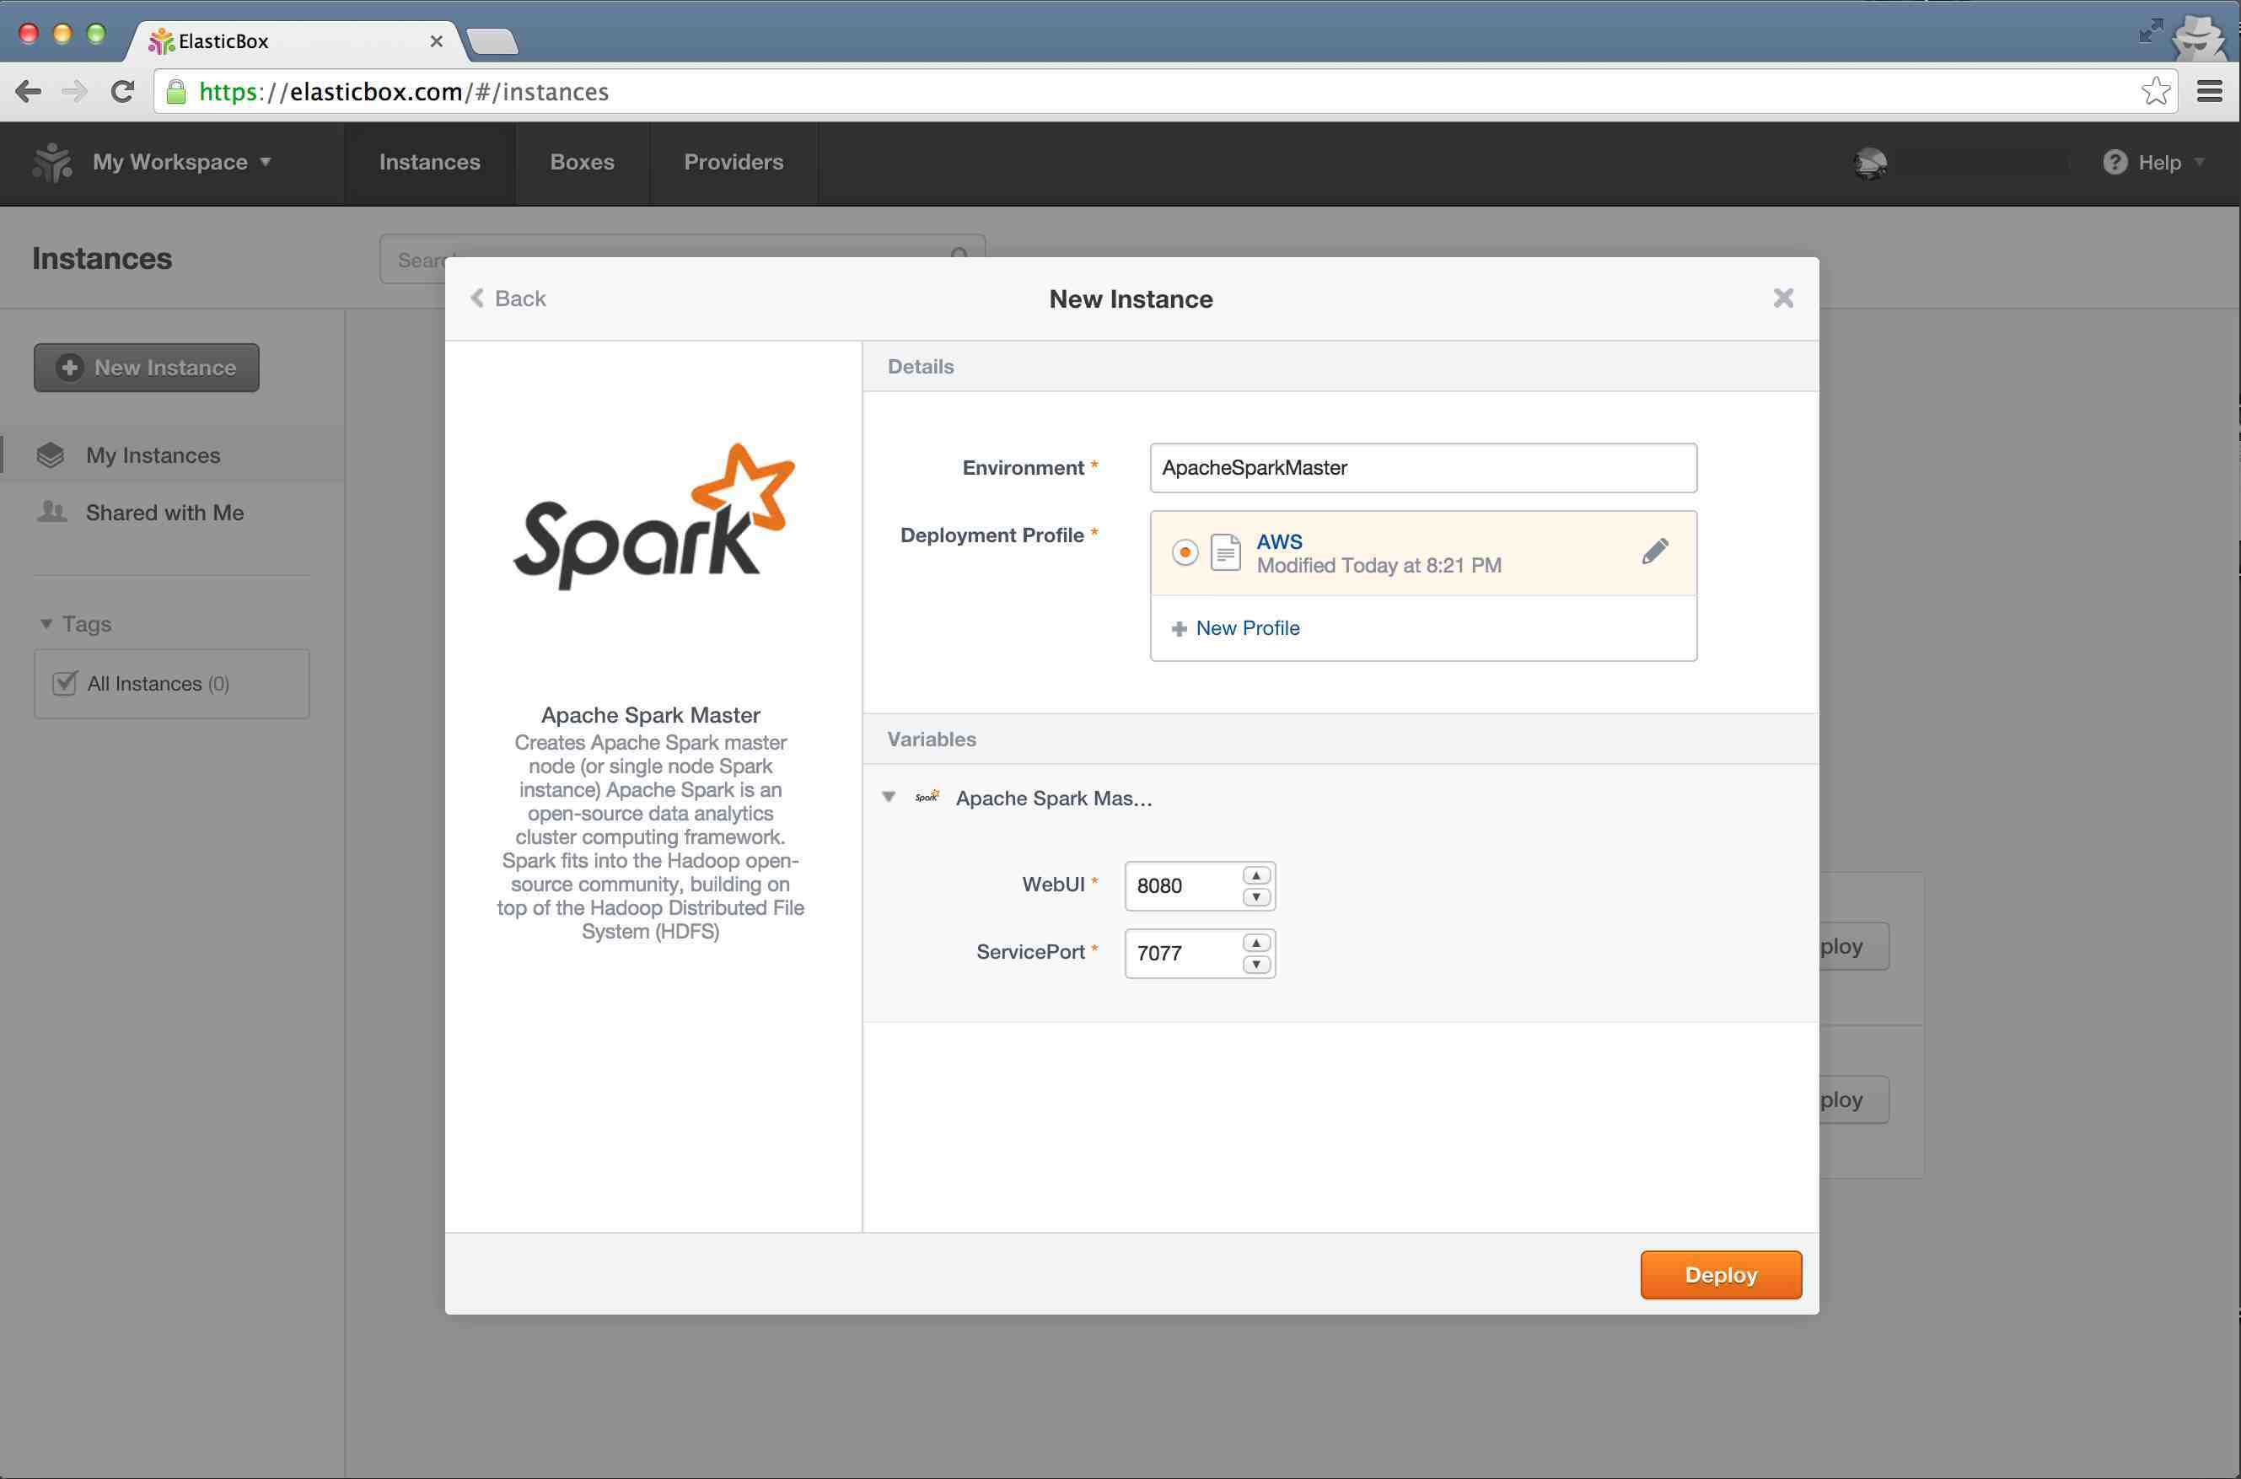This screenshot has height=1479, width=2241.
Task: Click the Apache Spark Master title
Action: (651, 715)
